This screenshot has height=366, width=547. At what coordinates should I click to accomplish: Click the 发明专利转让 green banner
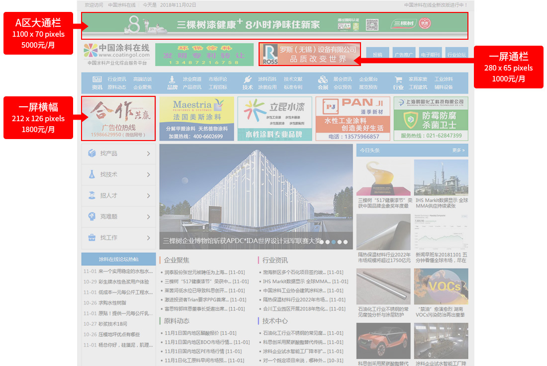click(204, 55)
